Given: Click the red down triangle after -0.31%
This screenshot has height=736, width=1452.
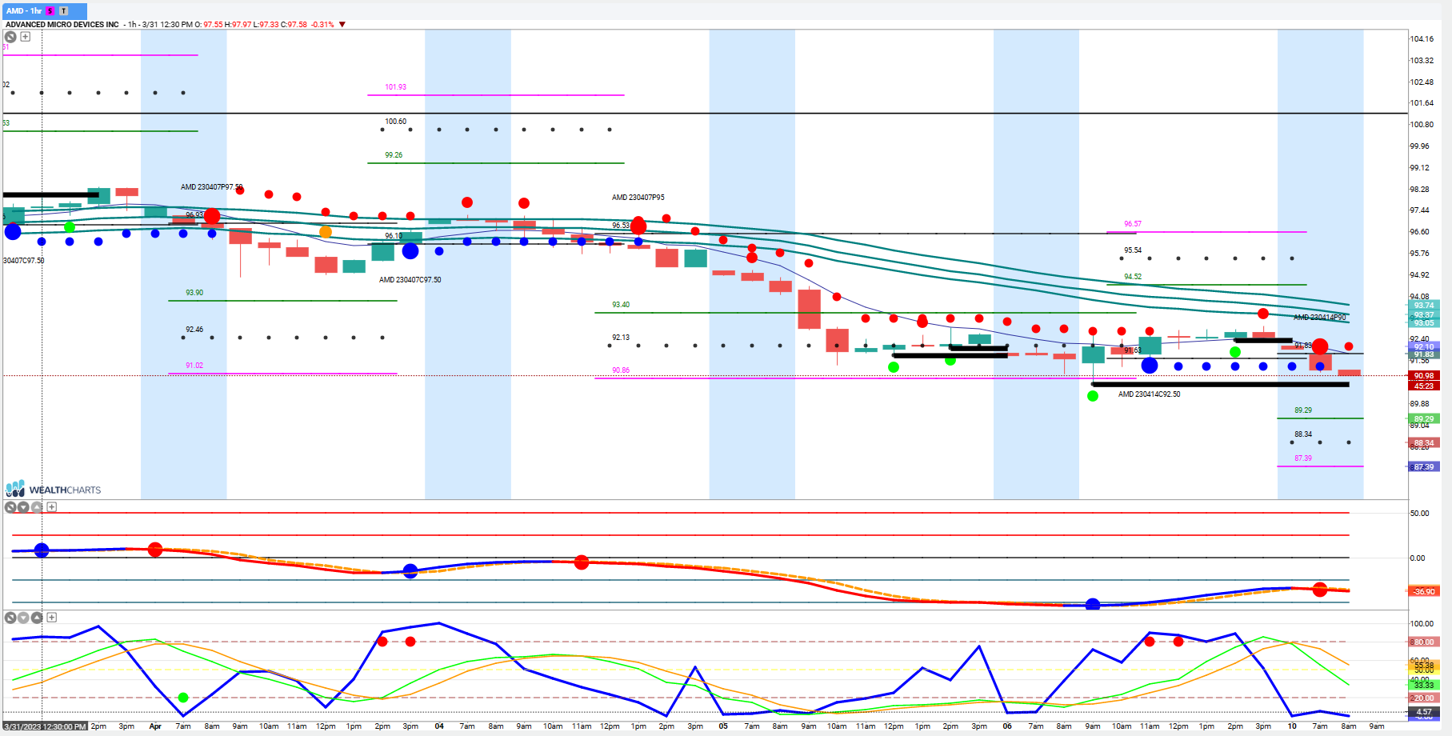Looking at the screenshot, I should pos(342,25).
